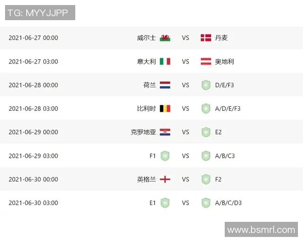Click the Italy flag icon

(165, 62)
